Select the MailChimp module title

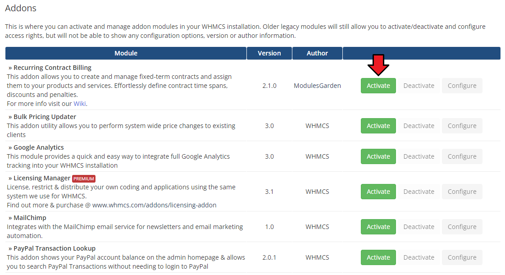click(x=30, y=218)
